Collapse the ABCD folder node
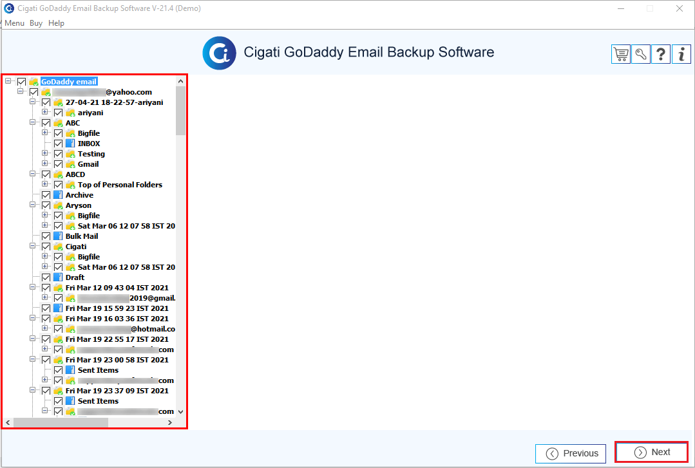The width and height of the screenshot is (695, 468). pyautogui.click(x=32, y=174)
